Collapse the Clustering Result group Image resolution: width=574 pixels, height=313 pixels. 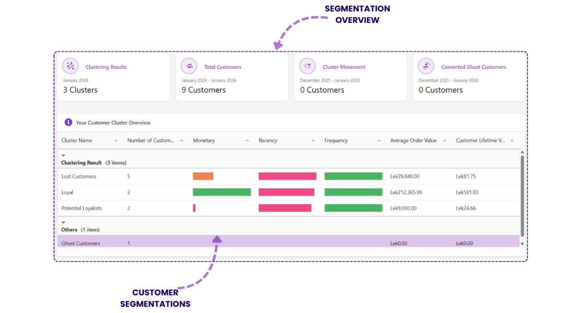click(64, 155)
